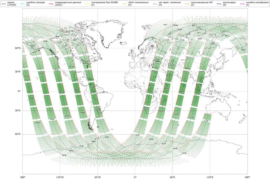The image size is (270, 179).
Task: Click the 05:00 time marker on the map
Action: [x=31, y=98]
